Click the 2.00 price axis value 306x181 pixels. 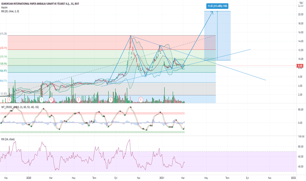pos(301,95)
